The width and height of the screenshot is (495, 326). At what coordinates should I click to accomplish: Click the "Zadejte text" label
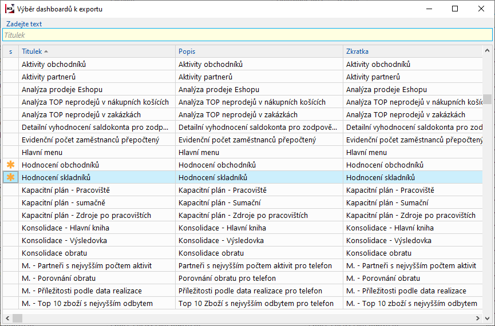tap(24, 24)
